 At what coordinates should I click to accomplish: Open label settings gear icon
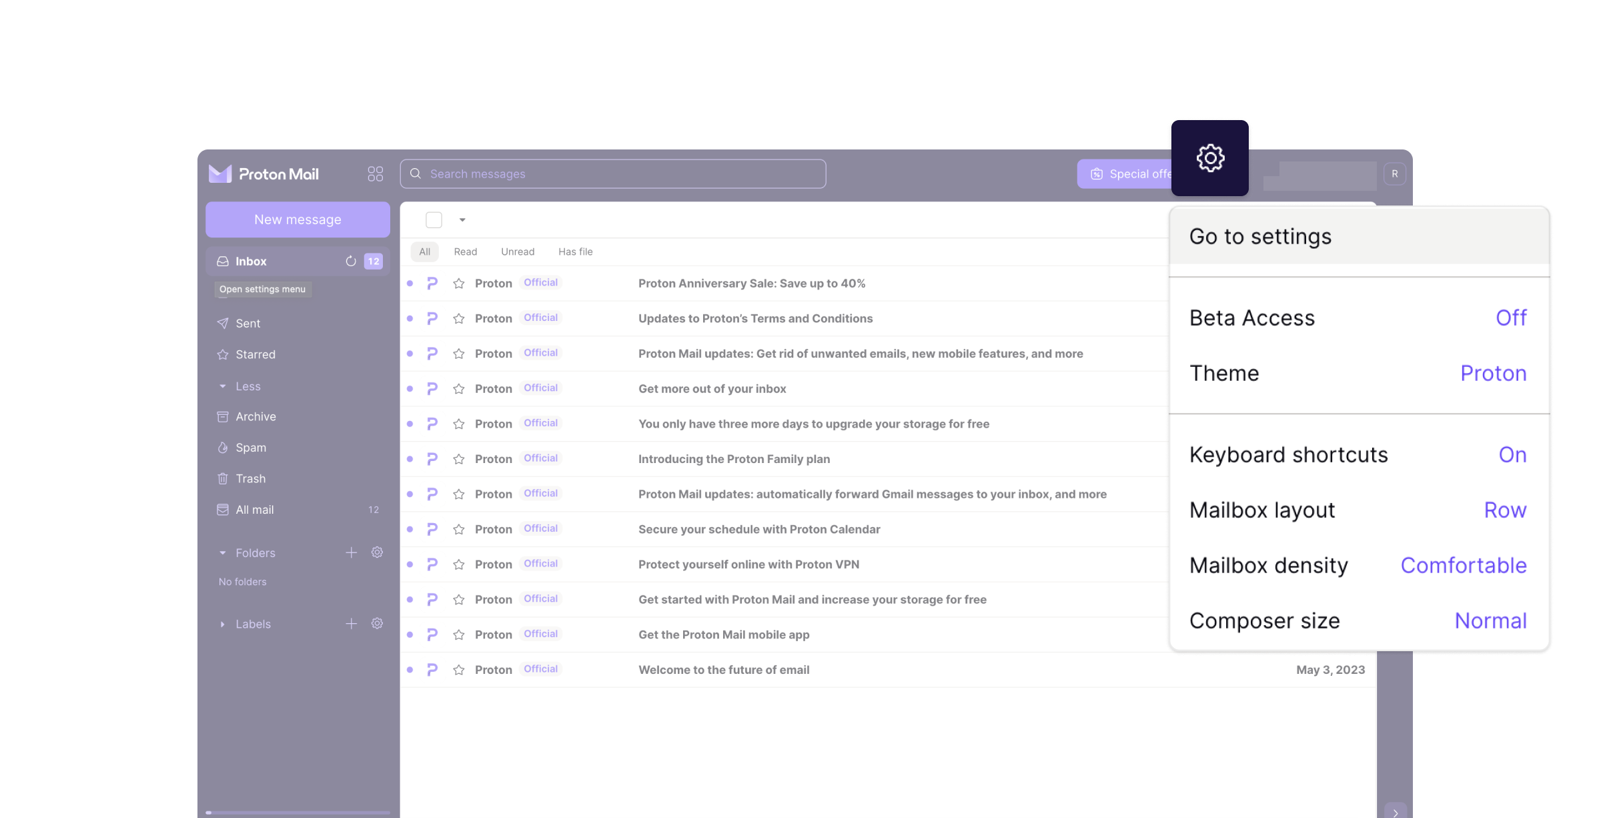pos(377,624)
